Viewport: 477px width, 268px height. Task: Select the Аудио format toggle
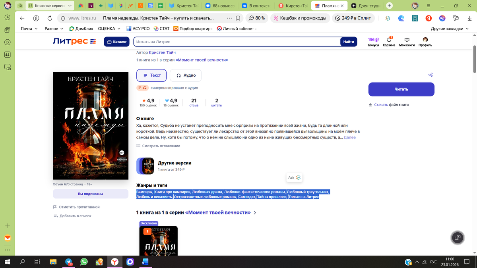pyautogui.click(x=186, y=75)
